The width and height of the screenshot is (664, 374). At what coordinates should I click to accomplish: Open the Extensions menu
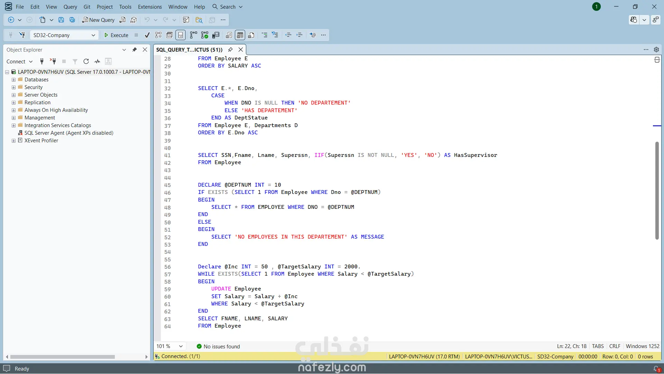coord(150,7)
